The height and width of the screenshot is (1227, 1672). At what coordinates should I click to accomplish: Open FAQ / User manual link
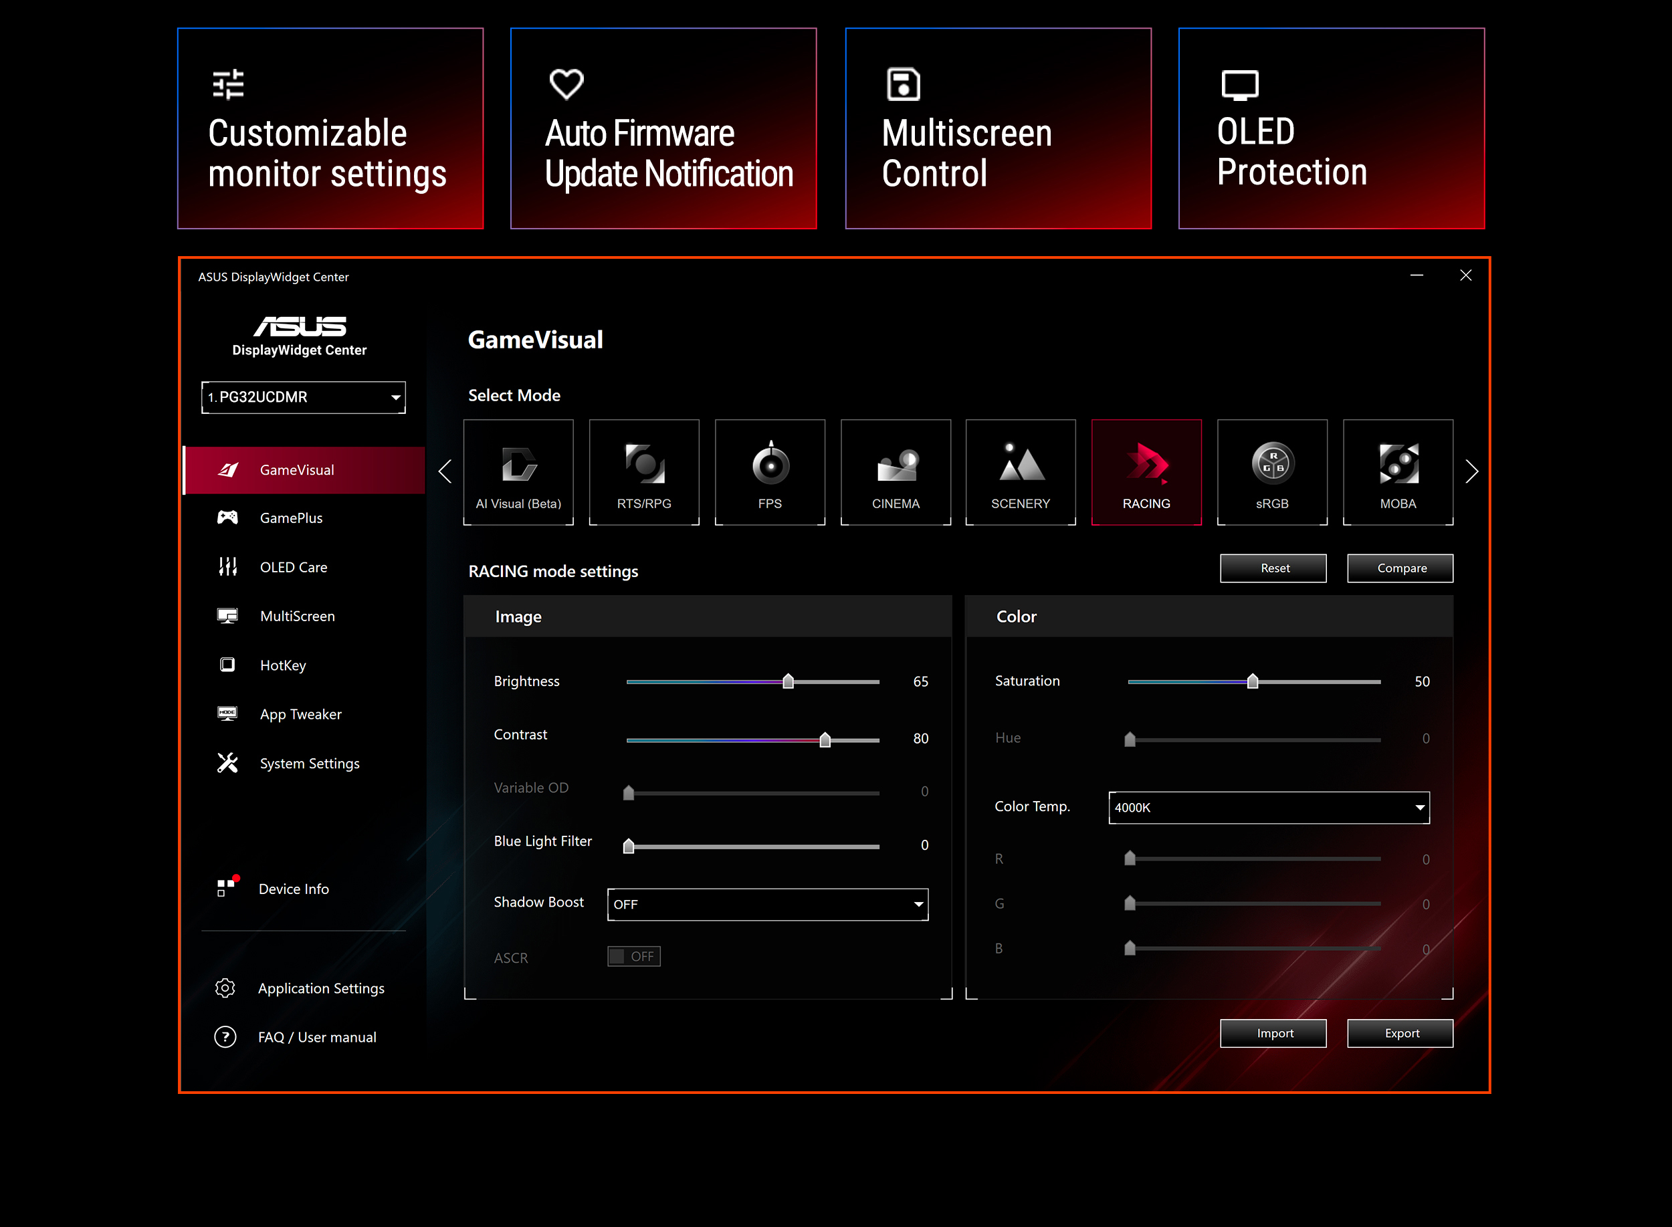tap(317, 1037)
